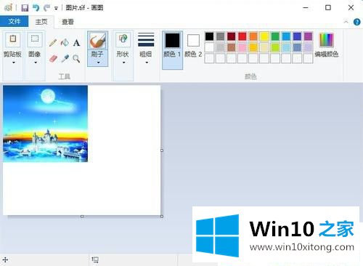Image resolution: width=363 pixels, height=266 pixels.
Task: Switch to the Home (主页) tab
Action: pos(41,22)
